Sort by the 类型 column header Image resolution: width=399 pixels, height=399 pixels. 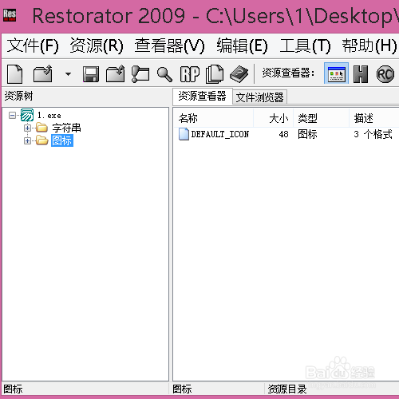322,118
